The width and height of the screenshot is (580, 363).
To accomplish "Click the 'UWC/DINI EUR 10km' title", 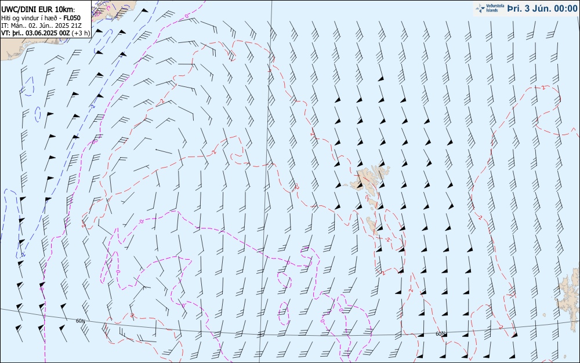I will [x=38, y=10].
